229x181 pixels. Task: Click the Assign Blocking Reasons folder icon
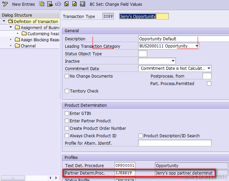click(x=17, y=39)
